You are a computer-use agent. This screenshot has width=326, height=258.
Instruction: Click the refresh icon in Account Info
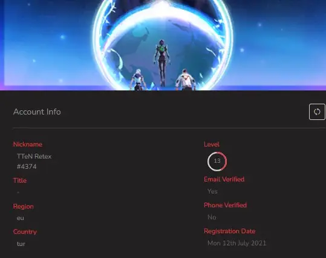coord(317,112)
